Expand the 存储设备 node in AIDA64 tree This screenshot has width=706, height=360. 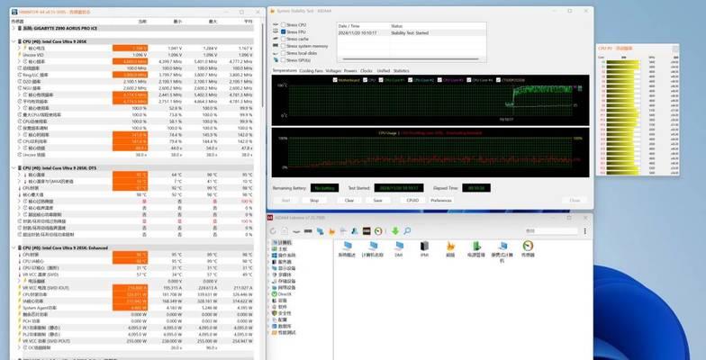tap(270, 281)
